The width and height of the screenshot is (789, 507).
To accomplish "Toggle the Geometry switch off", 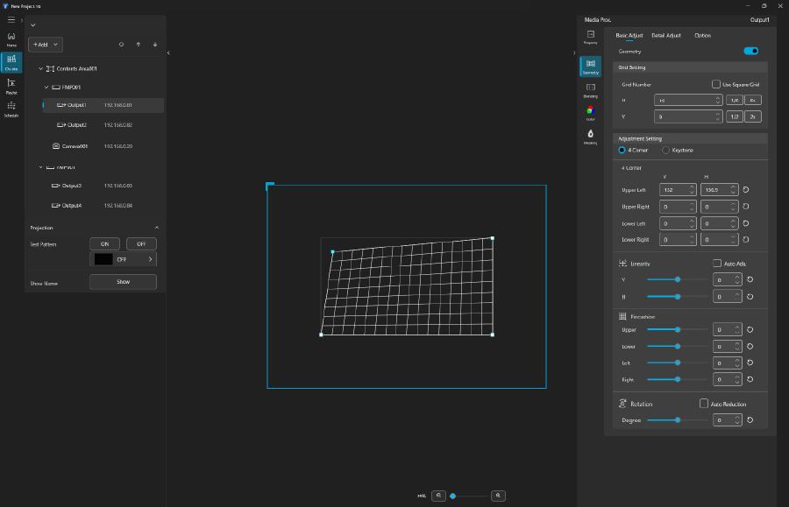I will pos(750,52).
